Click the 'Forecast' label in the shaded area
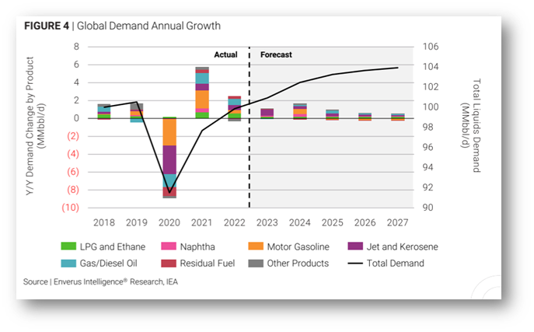The height and width of the screenshot is (332, 534). point(275,55)
